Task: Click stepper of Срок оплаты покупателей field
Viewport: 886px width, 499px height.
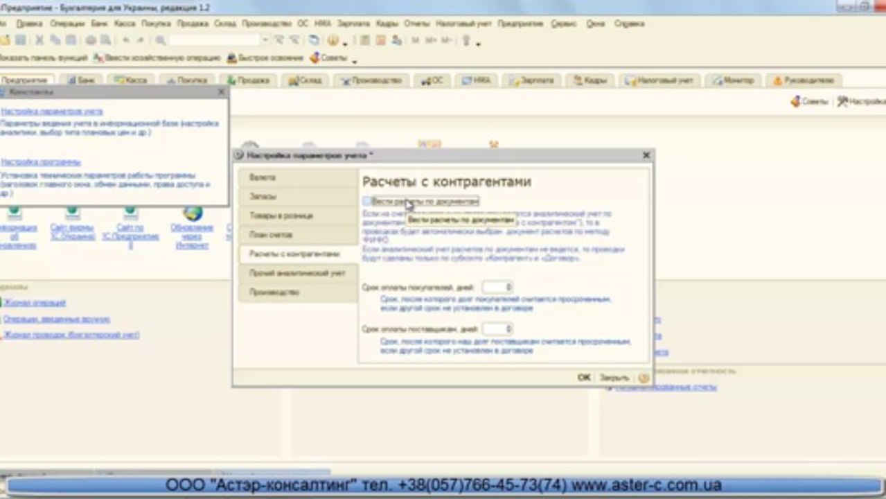Action: tap(509, 286)
